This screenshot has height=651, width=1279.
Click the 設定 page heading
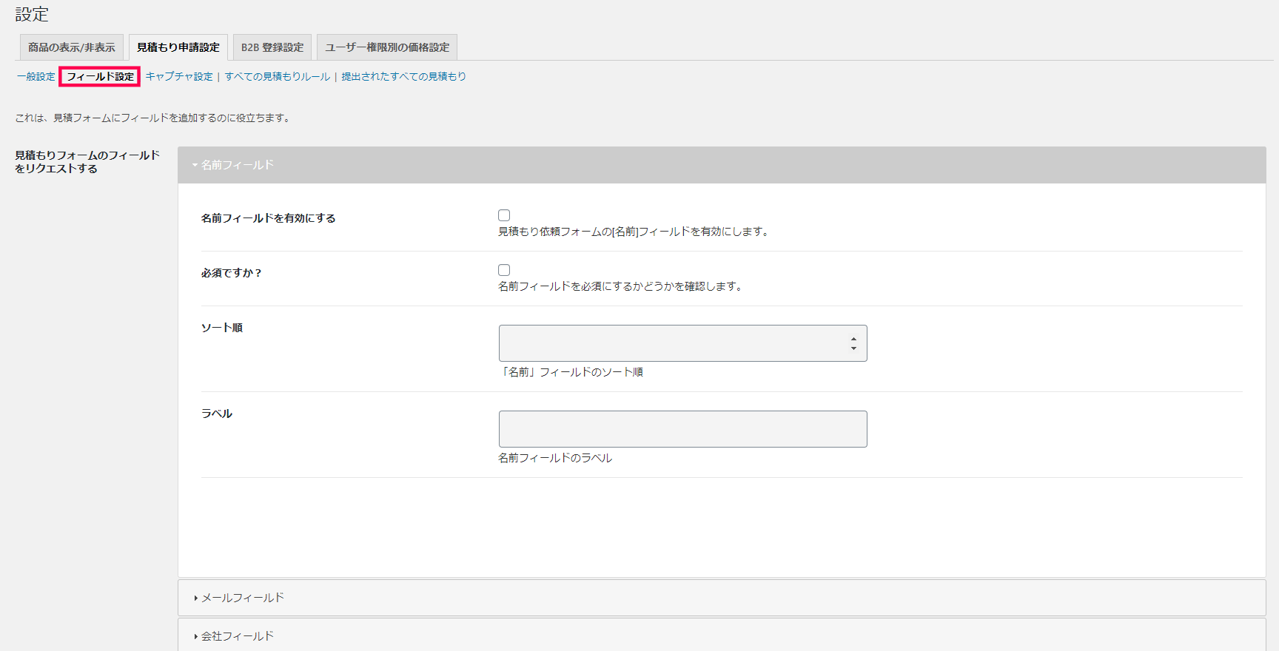click(x=32, y=14)
